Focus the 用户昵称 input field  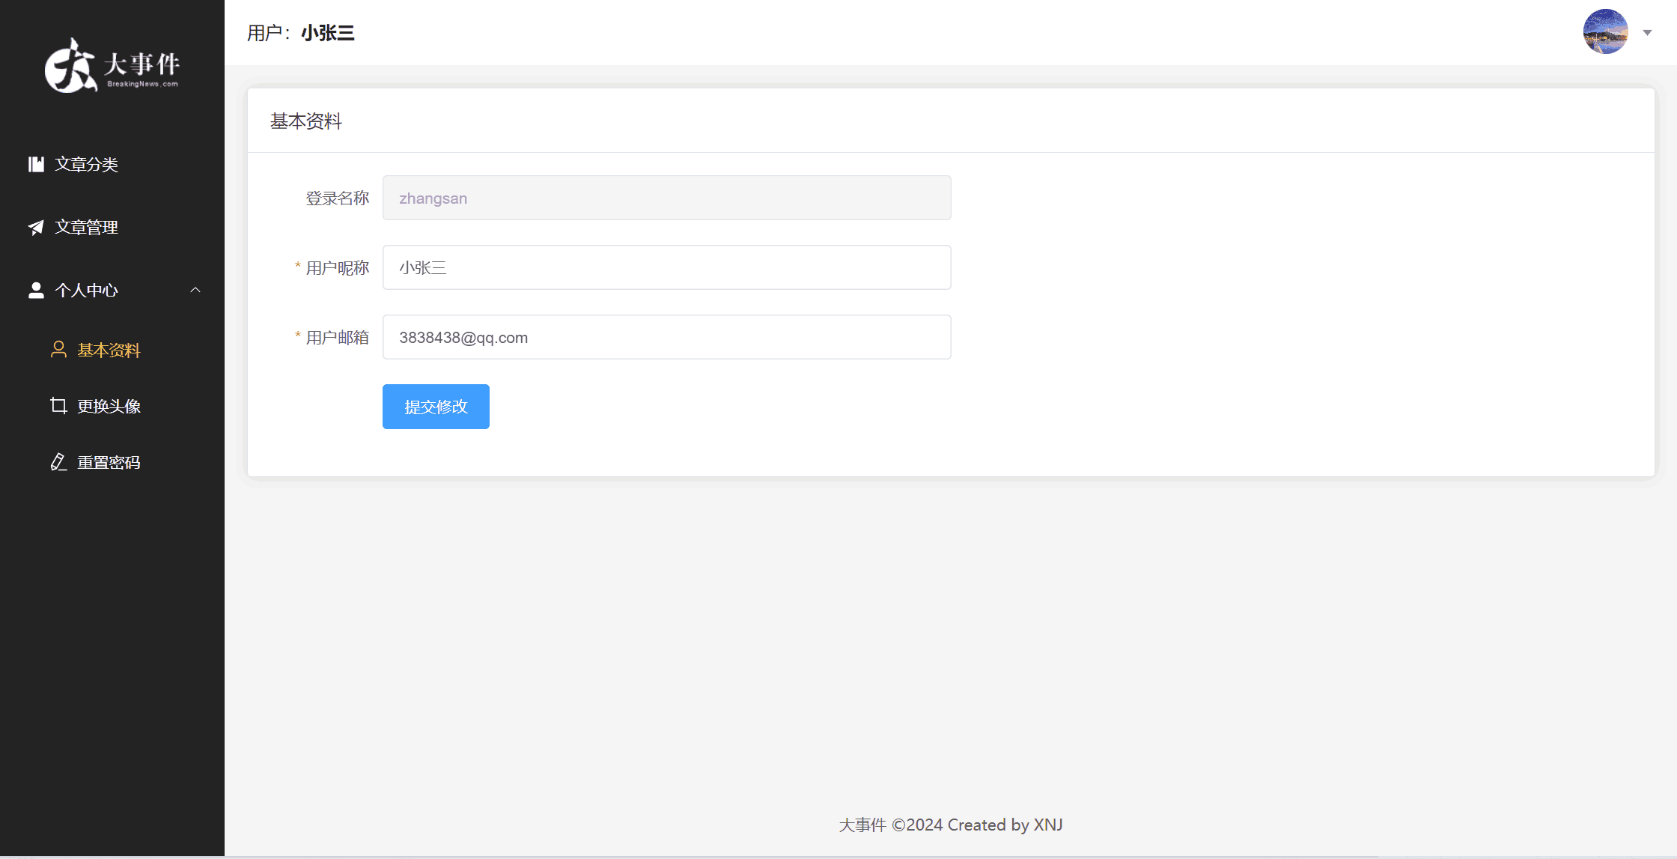pyautogui.click(x=666, y=267)
